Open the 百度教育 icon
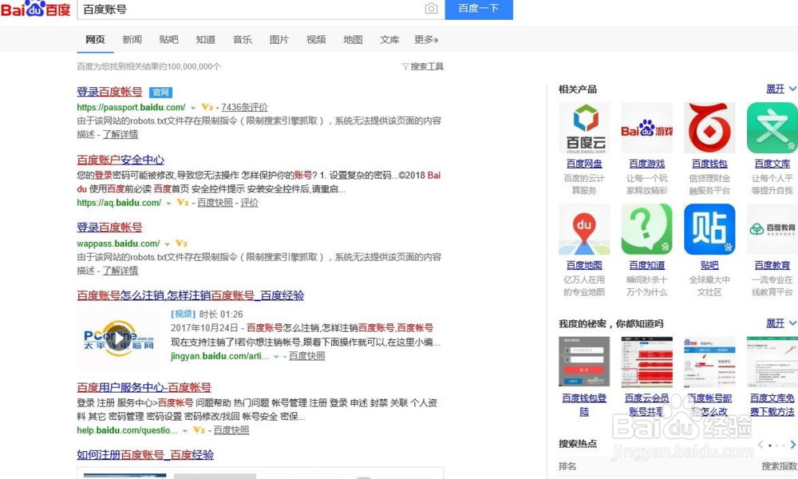 772,229
